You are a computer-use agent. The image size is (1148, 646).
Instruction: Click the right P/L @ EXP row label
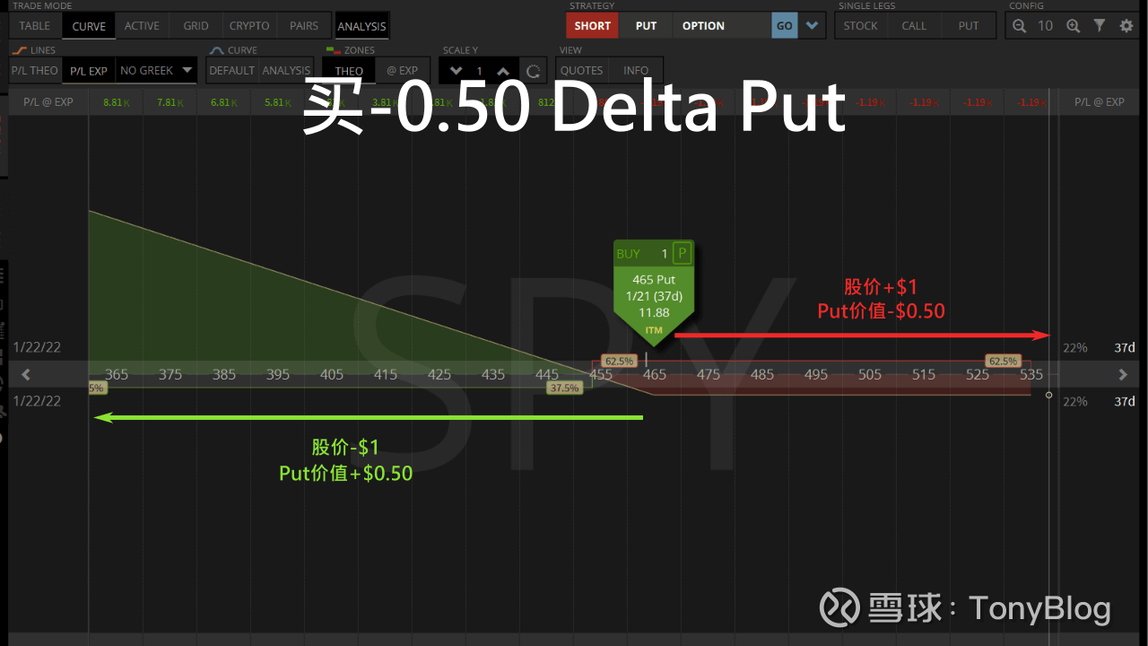pyautogui.click(x=1099, y=102)
